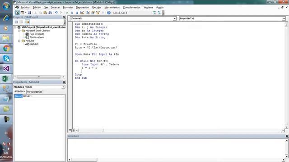The height and width of the screenshot is (162, 289).
Task: Click the Break pause icon
Action: (72, 13)
